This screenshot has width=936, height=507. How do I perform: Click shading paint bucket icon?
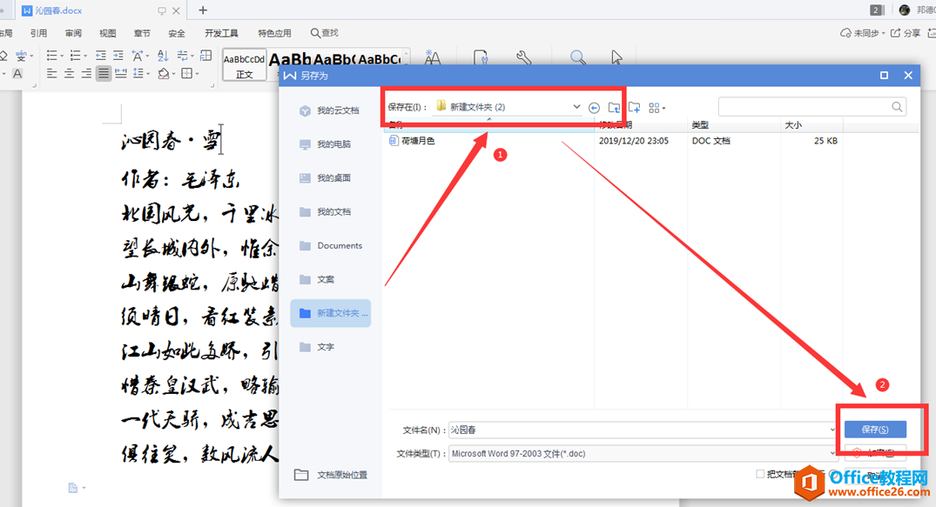point(165,73)
